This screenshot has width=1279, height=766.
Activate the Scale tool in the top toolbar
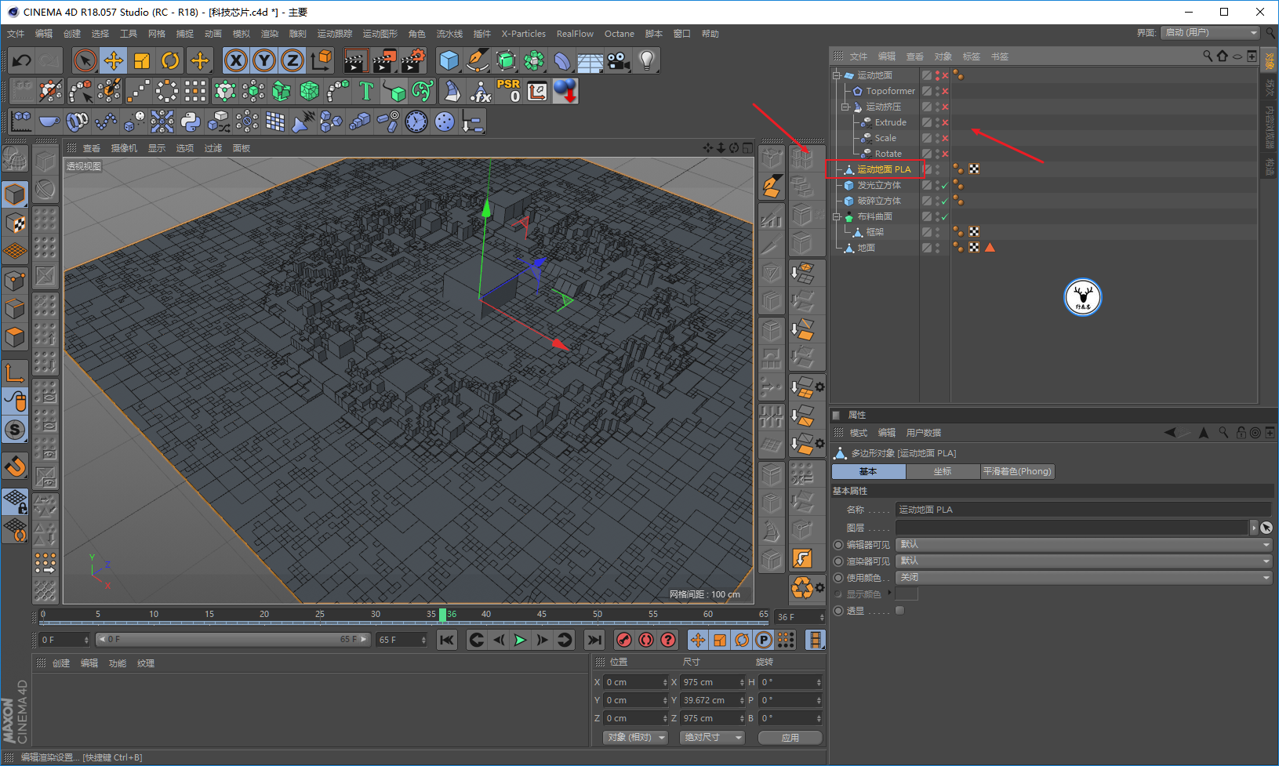(x=142, y=60)
